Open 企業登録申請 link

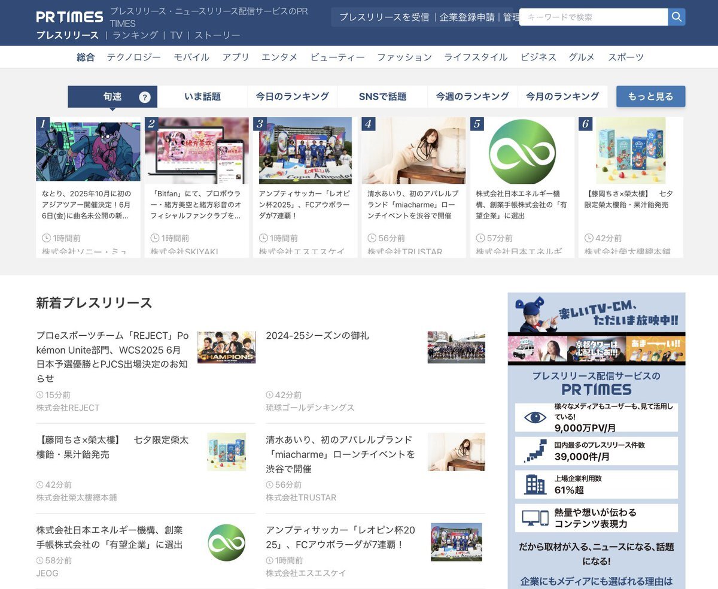467,17
